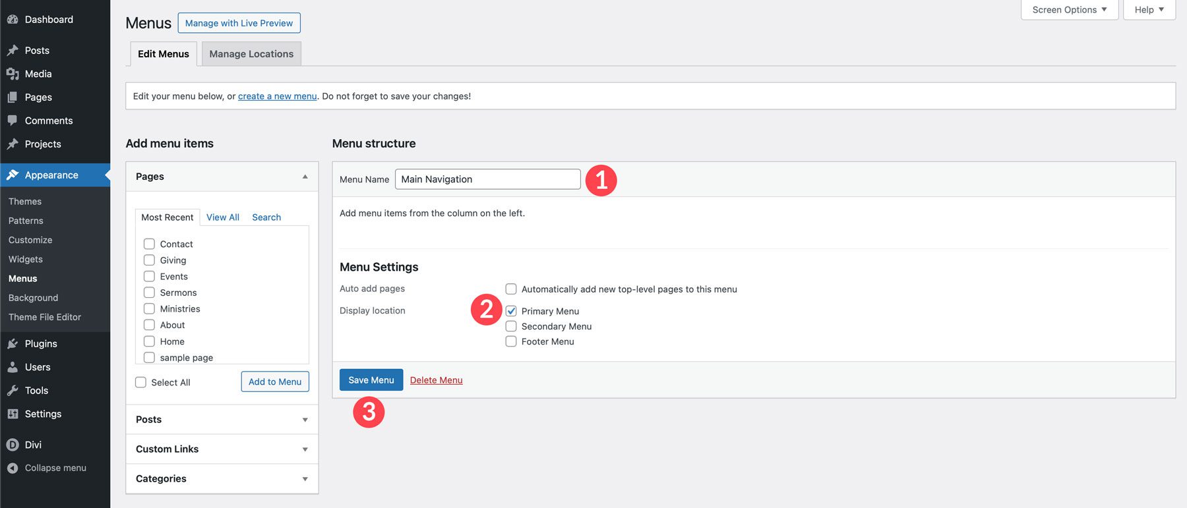1187x508 pixels.
Task: Uncheck the Primary Menu display location
Action: 511,311
